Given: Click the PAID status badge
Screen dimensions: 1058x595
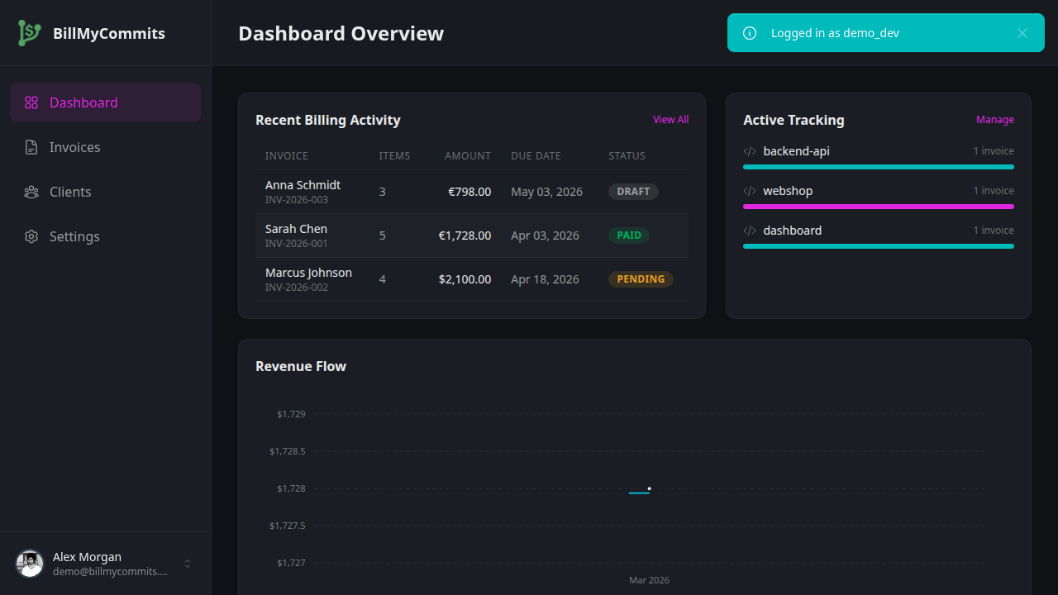Looking at the screenshot, I should 629,236.
